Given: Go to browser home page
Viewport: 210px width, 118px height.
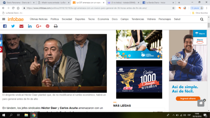Looking at the screenshot, I should (18, 8).
